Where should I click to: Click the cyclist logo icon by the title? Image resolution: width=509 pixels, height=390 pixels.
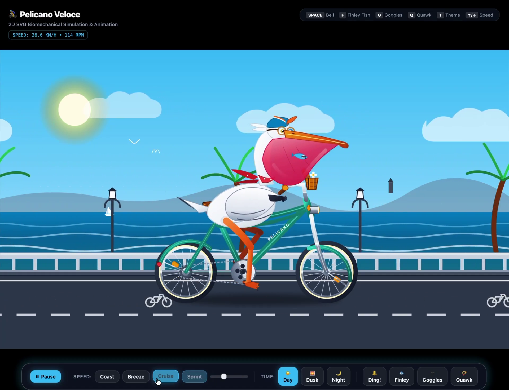12,14
